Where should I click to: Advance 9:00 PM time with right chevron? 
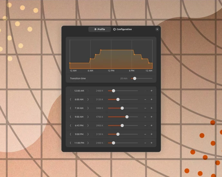click(x=88, y=134)
